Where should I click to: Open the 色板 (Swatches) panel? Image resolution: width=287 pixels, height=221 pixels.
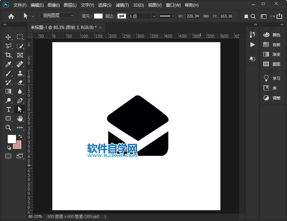tap(273, 44)
